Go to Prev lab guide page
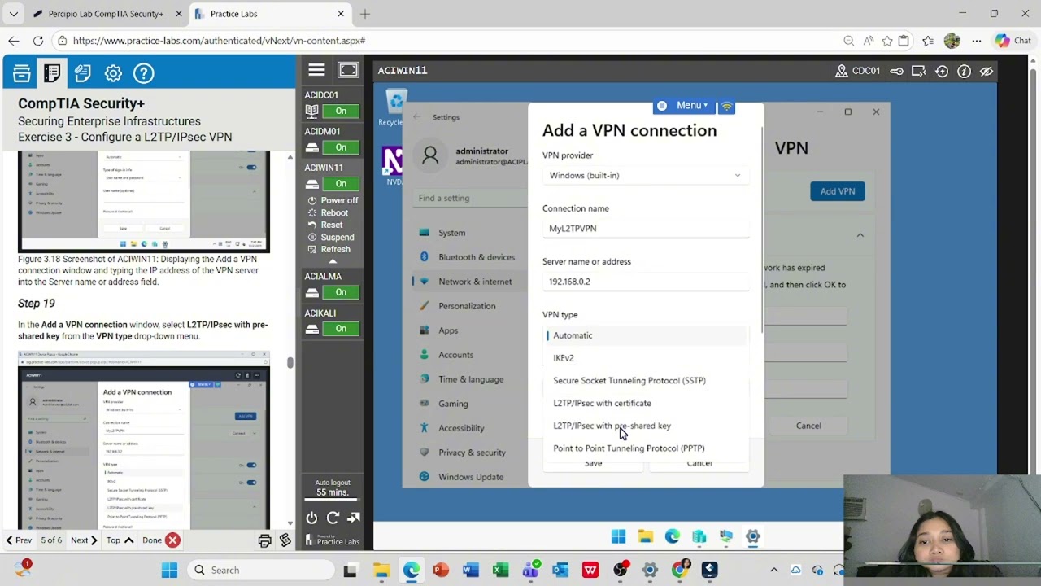This screenshot has height=586, width=1041. pyautogui.click(x=19, y=540)
